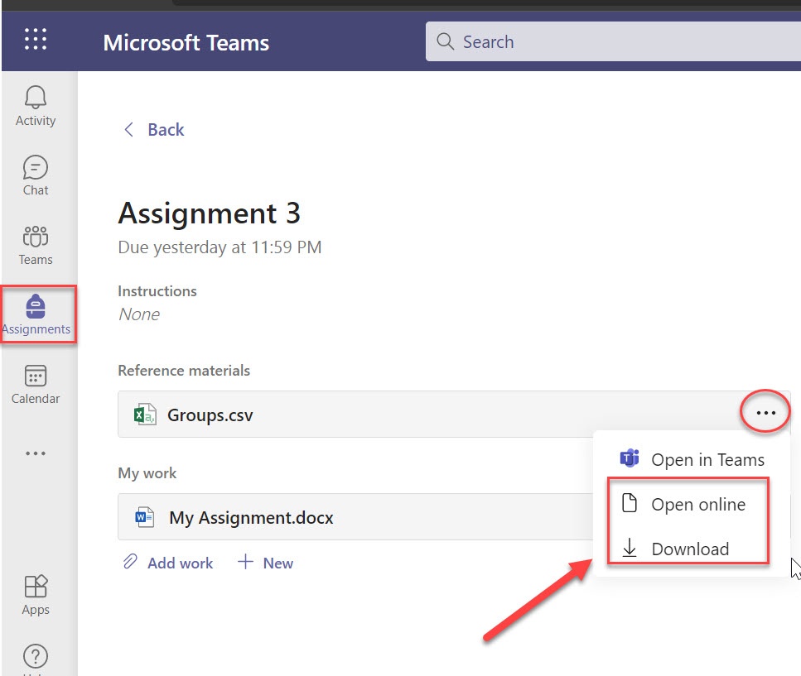Open the Groups.csv reference file

(x=210, y=415)
